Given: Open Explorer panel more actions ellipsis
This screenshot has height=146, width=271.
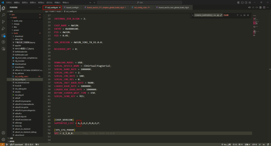Looking at the screenshot, I should [x=40, y=7].
